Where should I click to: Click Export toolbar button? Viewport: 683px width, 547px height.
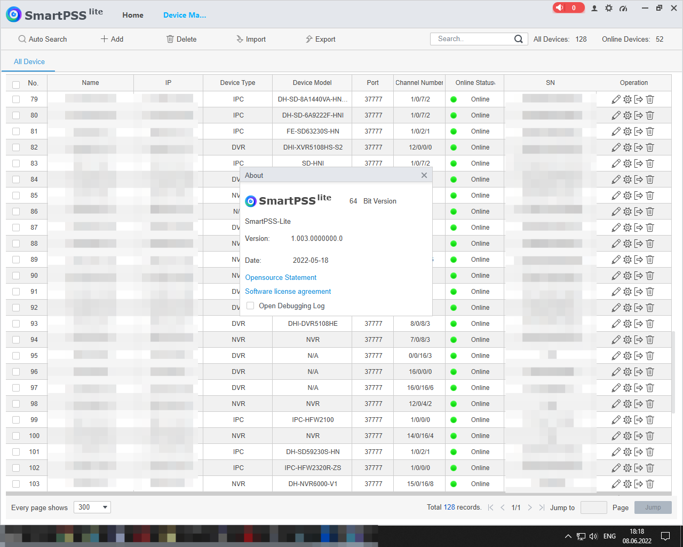(320, 39)
